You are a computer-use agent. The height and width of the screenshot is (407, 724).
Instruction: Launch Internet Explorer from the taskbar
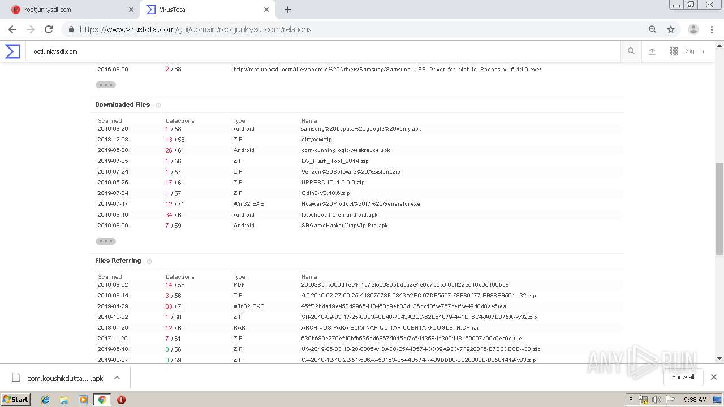pyautogui.click(x=45, y=400)
